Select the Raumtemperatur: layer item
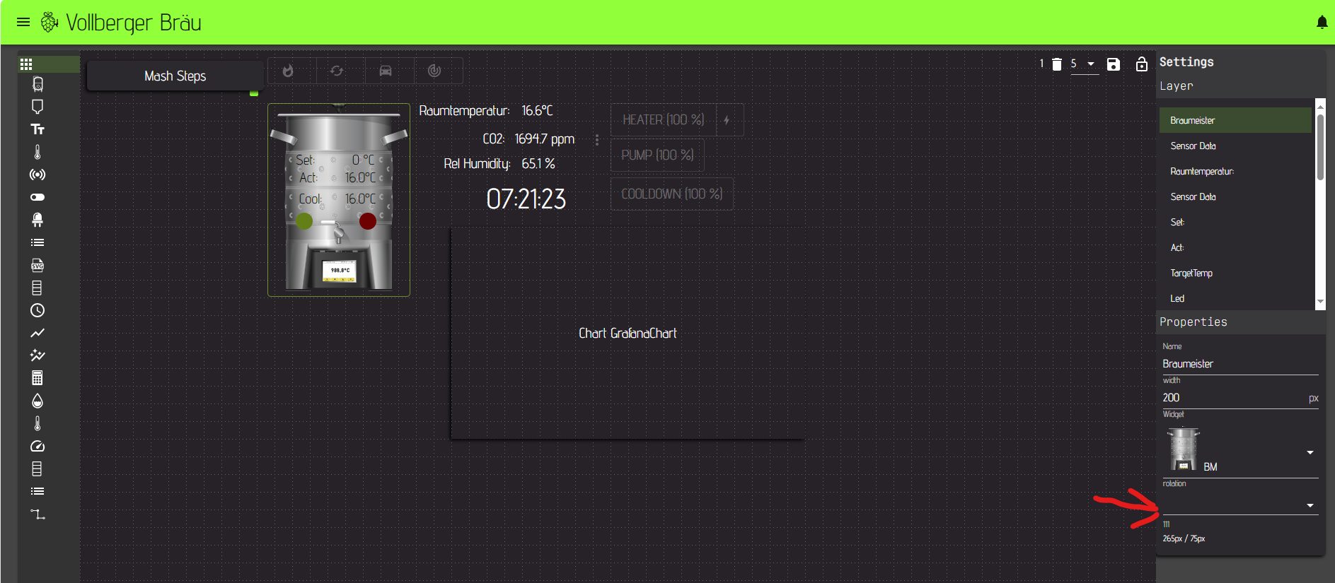 tap(1201, 172)
